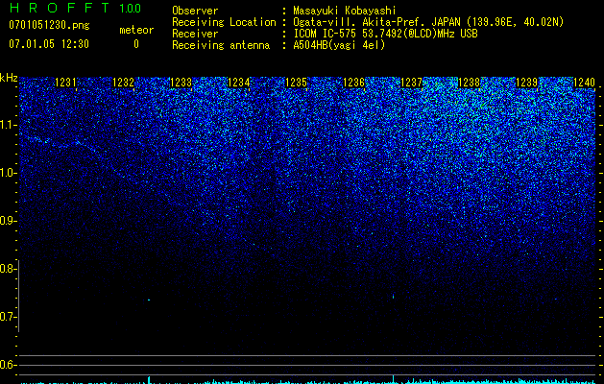Screen dimensions: 604x384
Task: Click the 1231 time marker
Action: pyautogui.click(x=66, y=82)
